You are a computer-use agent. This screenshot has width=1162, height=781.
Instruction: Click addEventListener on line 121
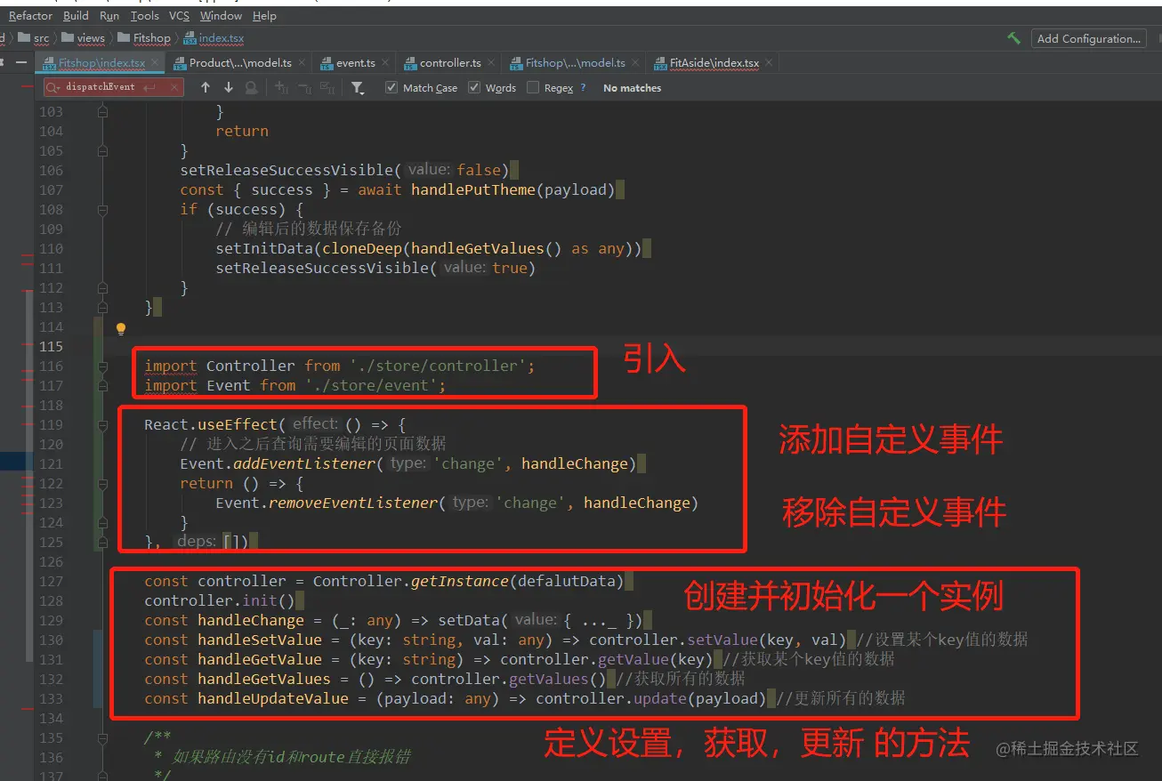tap(303, 463)
